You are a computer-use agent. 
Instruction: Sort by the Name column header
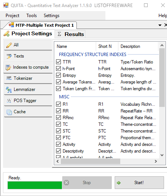pos(75,46)
